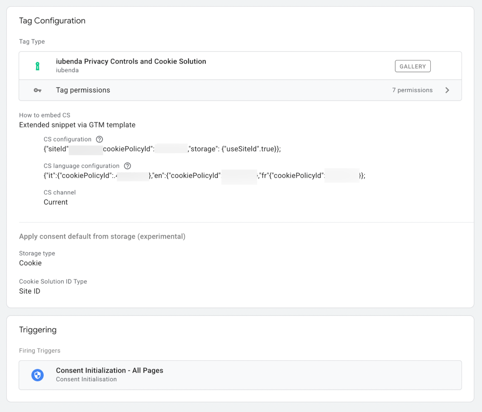This screenshot has width=482, height=412.
Task: Click the CS channel field label
Action: pos(60,193)
